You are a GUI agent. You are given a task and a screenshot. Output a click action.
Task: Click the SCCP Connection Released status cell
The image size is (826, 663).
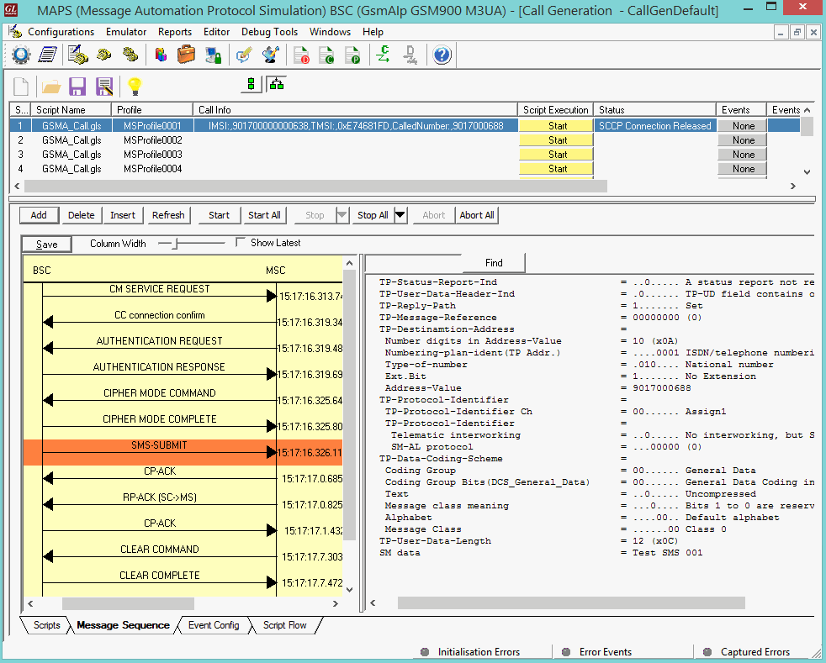[654, 126]
